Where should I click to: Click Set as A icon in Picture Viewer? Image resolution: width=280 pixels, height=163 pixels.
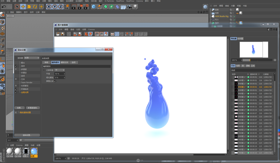pyautogui.click(x=127, y=34)
